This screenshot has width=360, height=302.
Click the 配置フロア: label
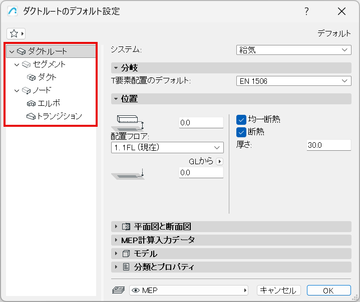[130, 136]
